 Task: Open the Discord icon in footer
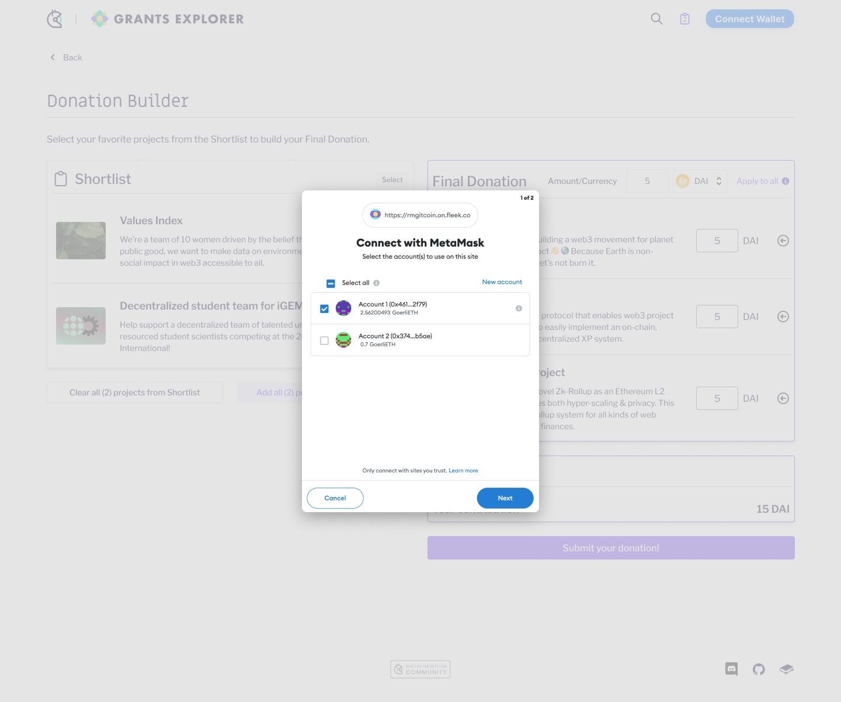tap(731, 669)
